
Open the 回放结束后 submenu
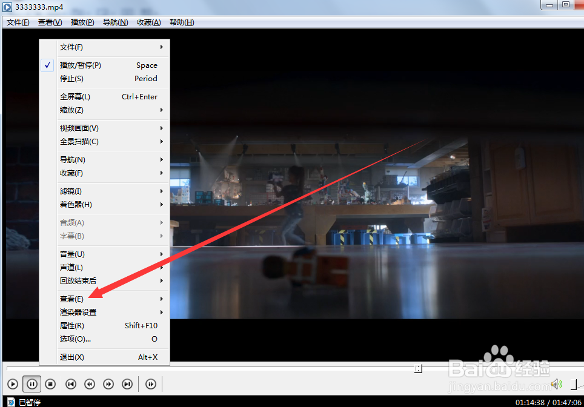(x=104, y=281)
